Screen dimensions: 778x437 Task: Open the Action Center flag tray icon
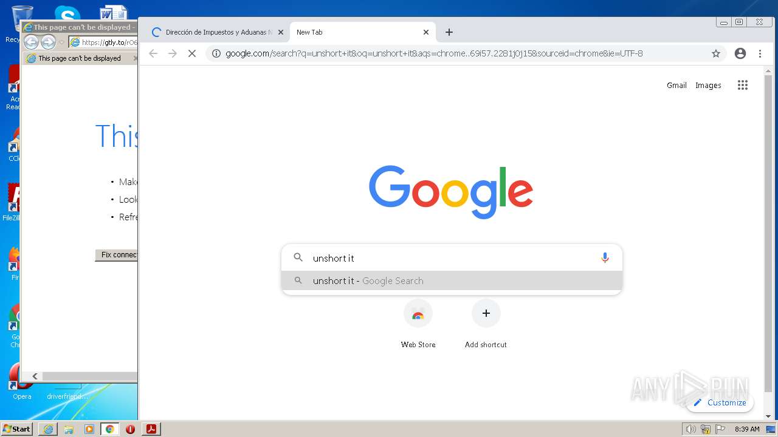[x=720, y=429]
